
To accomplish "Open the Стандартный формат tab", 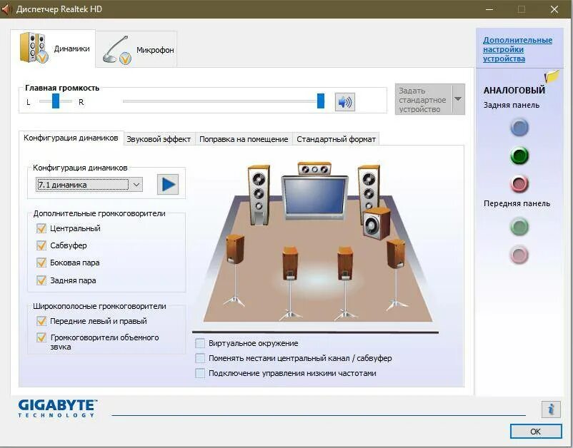I will click(336, 139).
